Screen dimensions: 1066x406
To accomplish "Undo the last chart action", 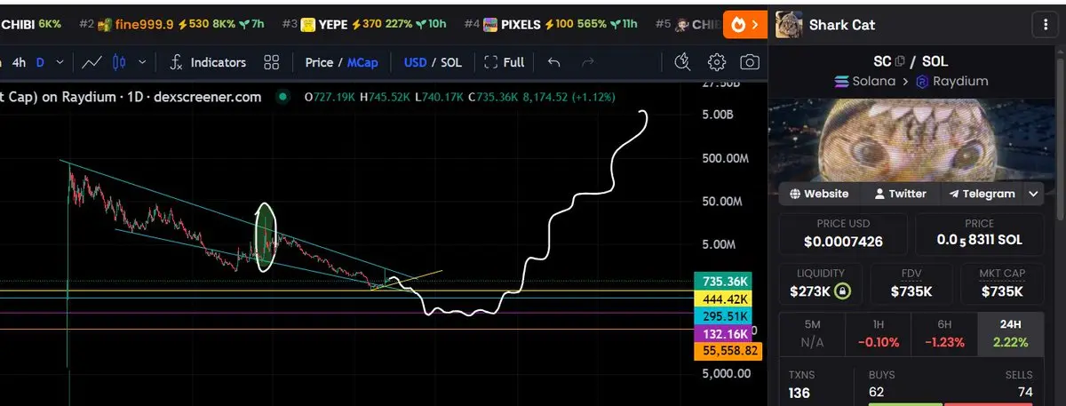I will pyautogui.click(x=553, y=62).
